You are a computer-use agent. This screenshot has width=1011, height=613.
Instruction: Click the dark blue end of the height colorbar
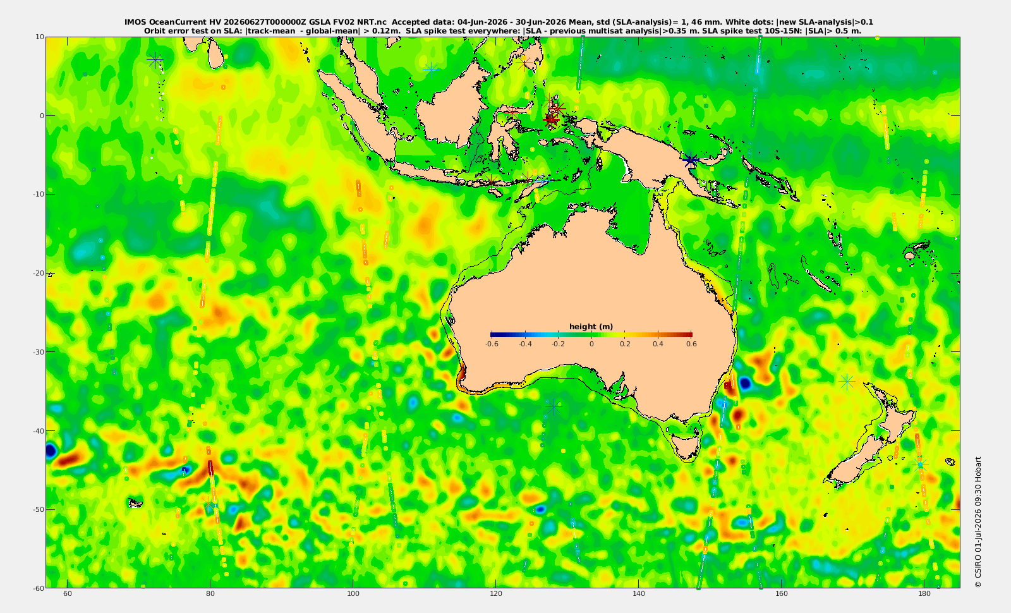pos(495,334)
